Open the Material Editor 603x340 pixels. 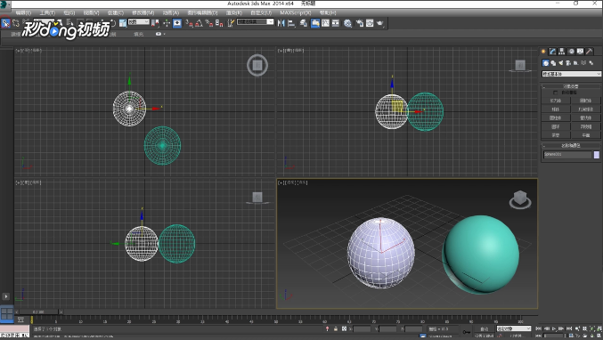[x=347, y=23]
